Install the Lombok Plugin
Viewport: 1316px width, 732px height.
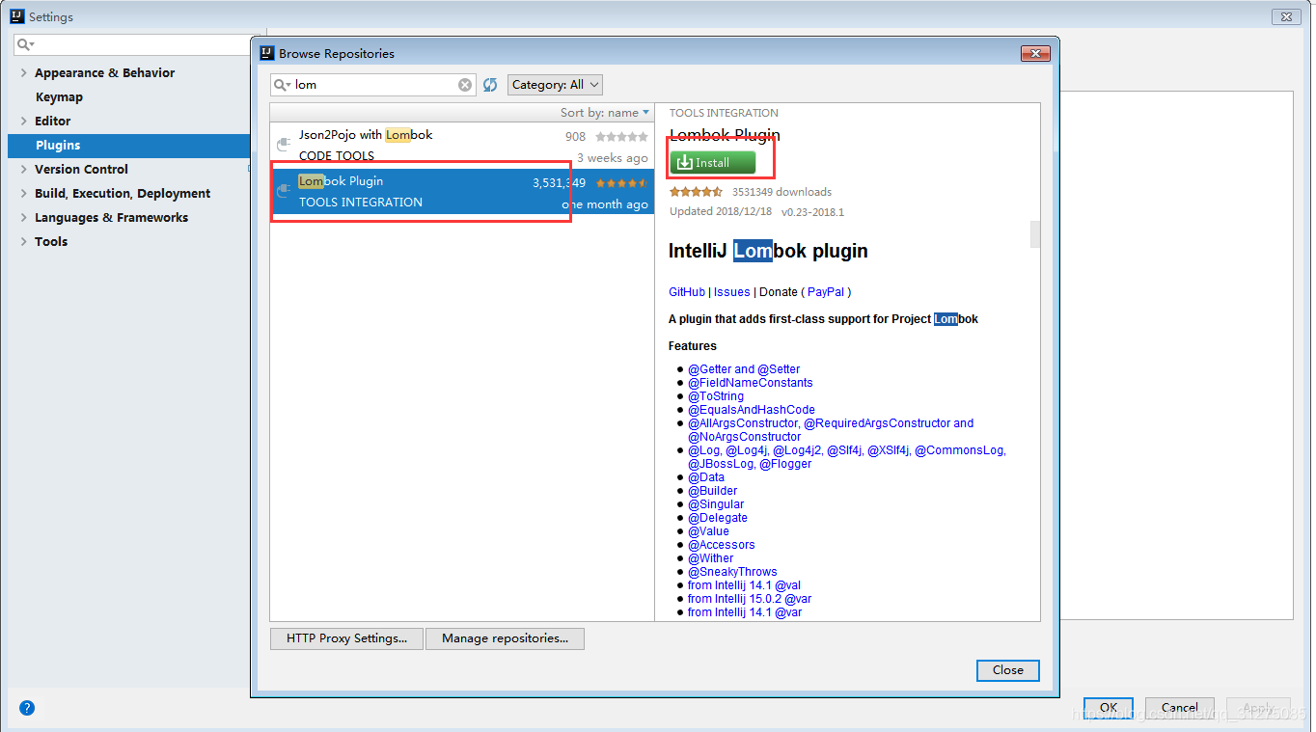click(713, 162)
